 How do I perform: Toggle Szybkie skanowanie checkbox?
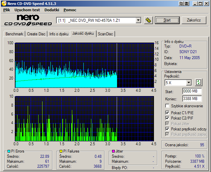click(167, 106)
